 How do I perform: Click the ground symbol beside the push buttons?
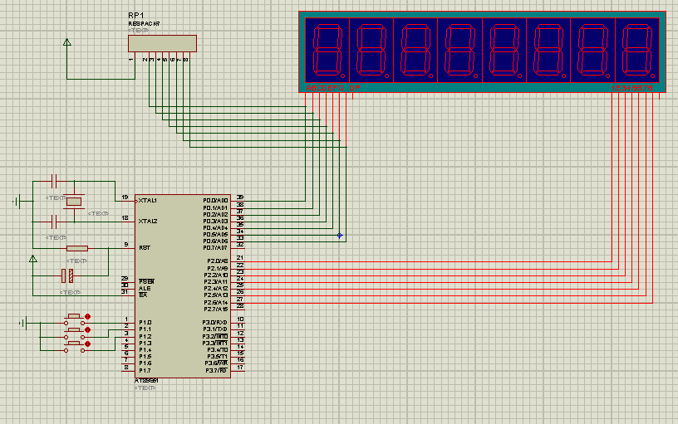(x=23, y=323)
